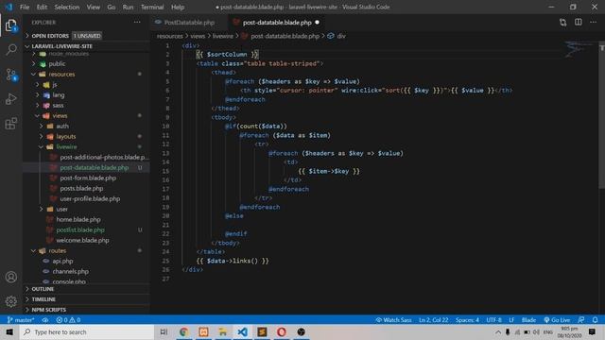The height and width of the screenshot is (340, 605).
Task: Open welcome.blade.php file
Action: coord(82,240)
